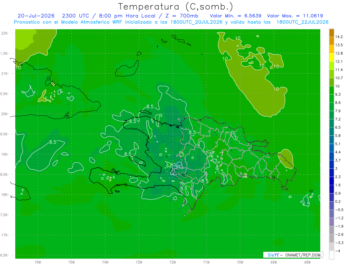Click the "18N" latitude label
Screen dimensions: 345x266
5,195
